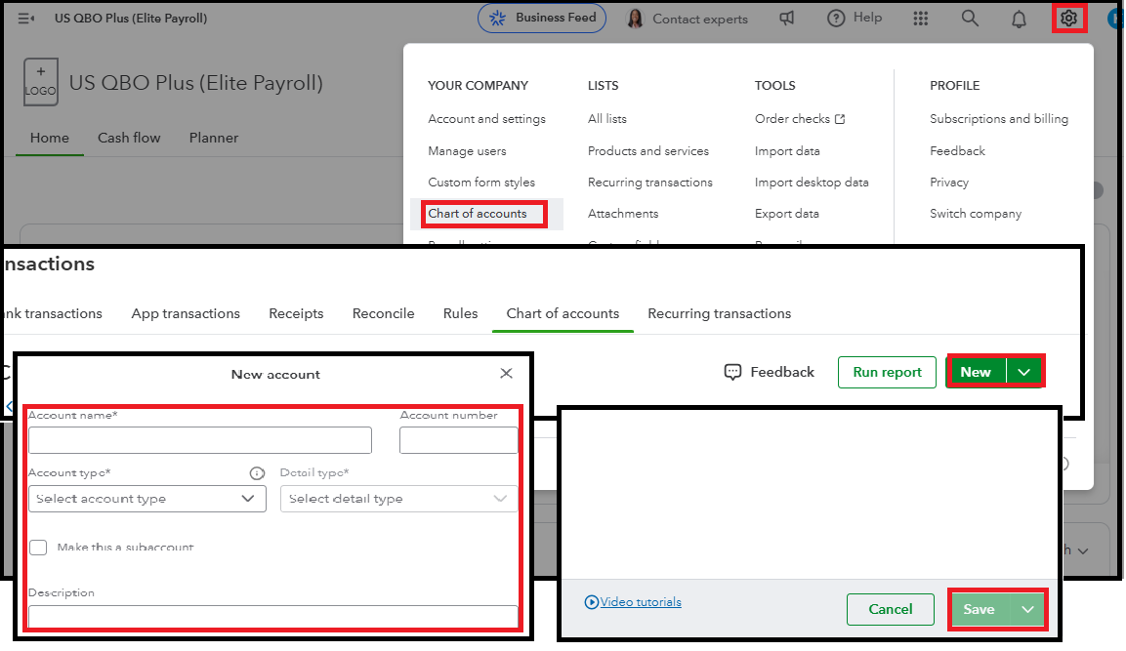
Task: Select the Chart of accounts tab
Action: (563, 313)
